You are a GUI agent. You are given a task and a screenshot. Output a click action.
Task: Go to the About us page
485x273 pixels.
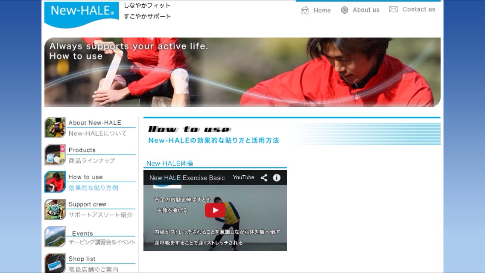pos(366,10)
